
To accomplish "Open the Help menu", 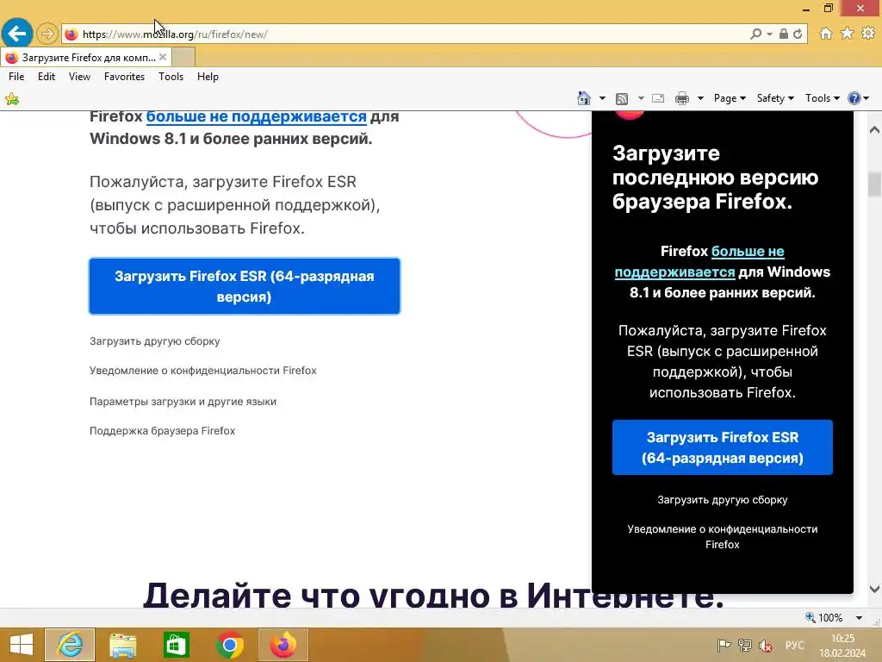I will click(208, 77).
